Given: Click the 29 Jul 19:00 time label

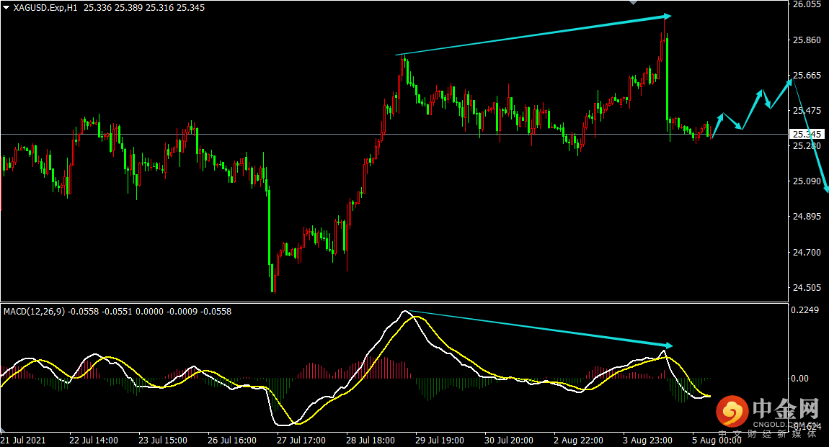Looking at the screenshot, I should pos(440,440).
